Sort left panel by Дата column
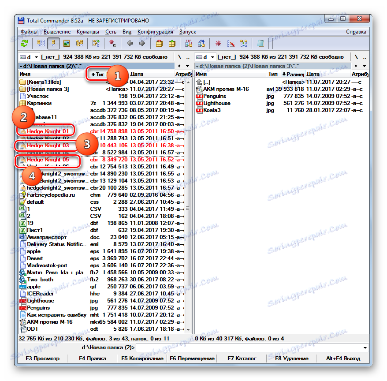The width and height of the screenshot is (387, 381). pyautogui.click(x=152, y=74)
